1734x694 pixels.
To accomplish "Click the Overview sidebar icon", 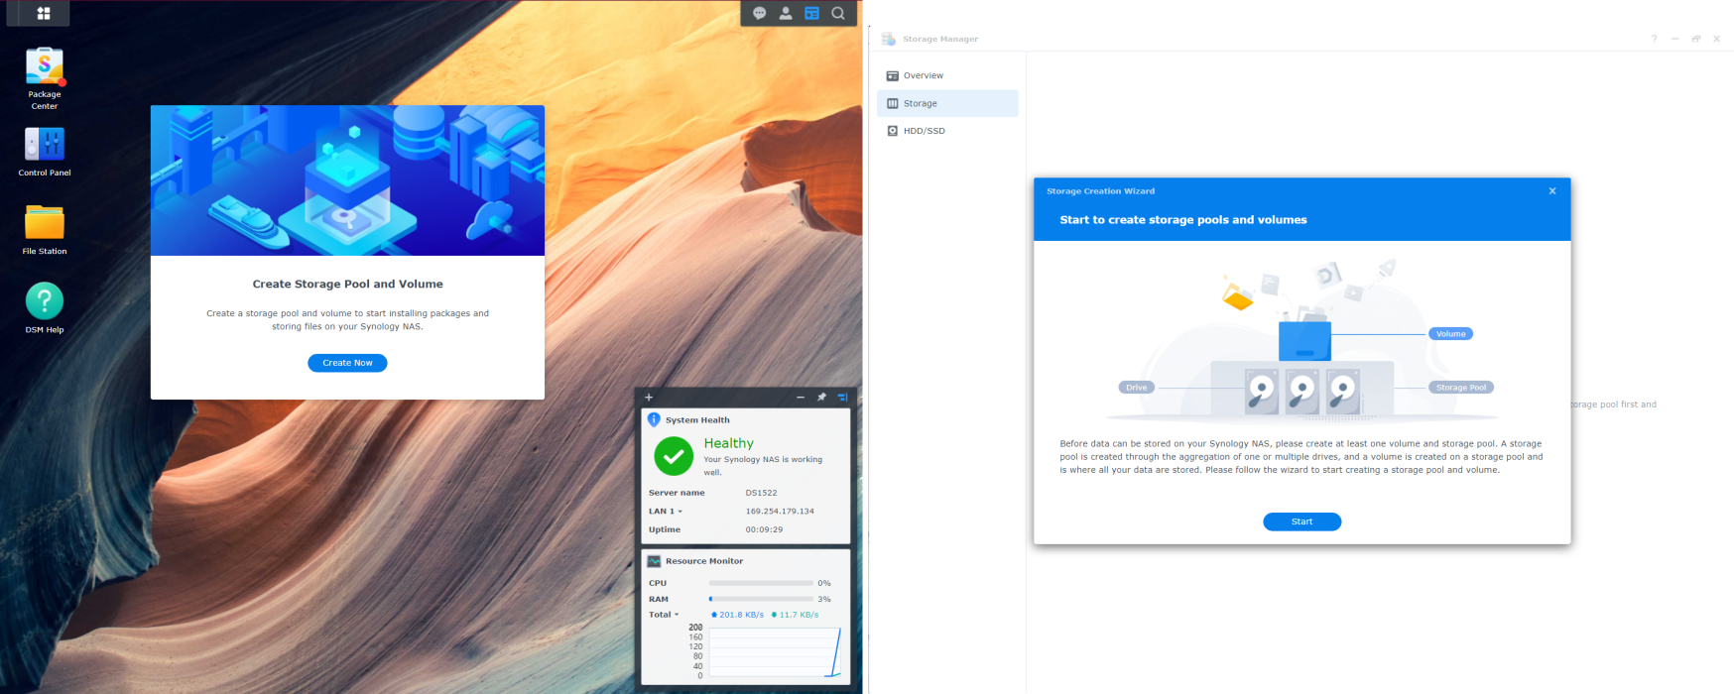I will (892, 75).
